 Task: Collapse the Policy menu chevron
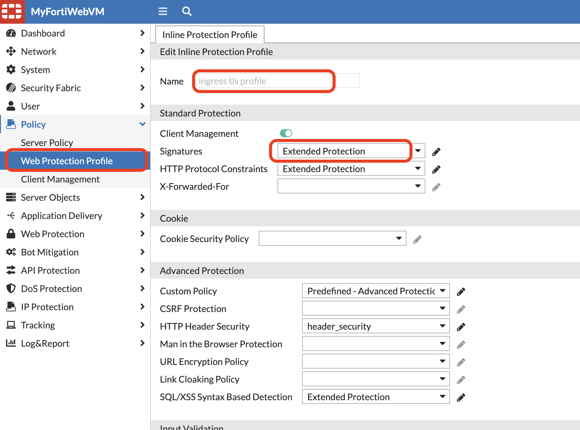[x=143, y=124]
